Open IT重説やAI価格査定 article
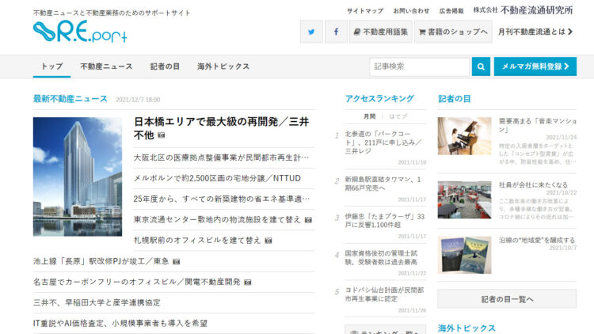Screen dimensions: 594x334 120,324
